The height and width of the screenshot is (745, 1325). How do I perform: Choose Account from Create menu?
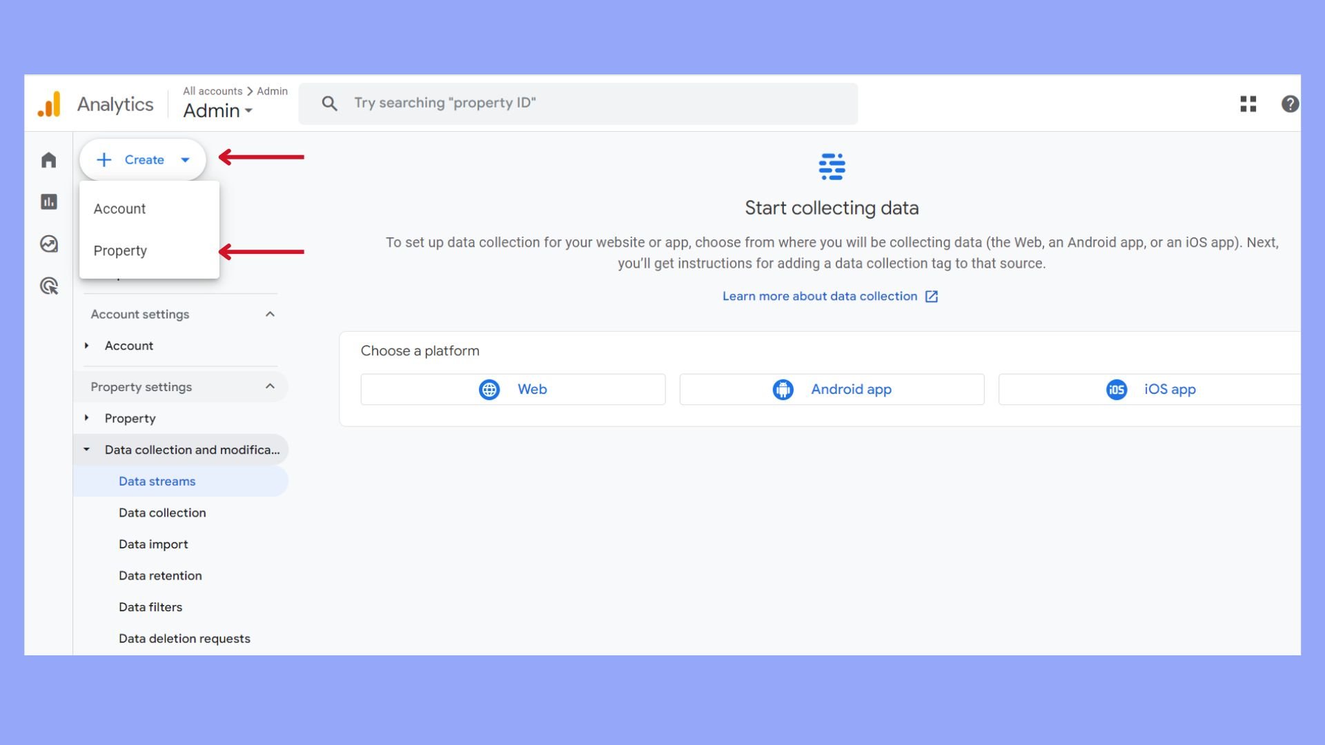[119, 209]
